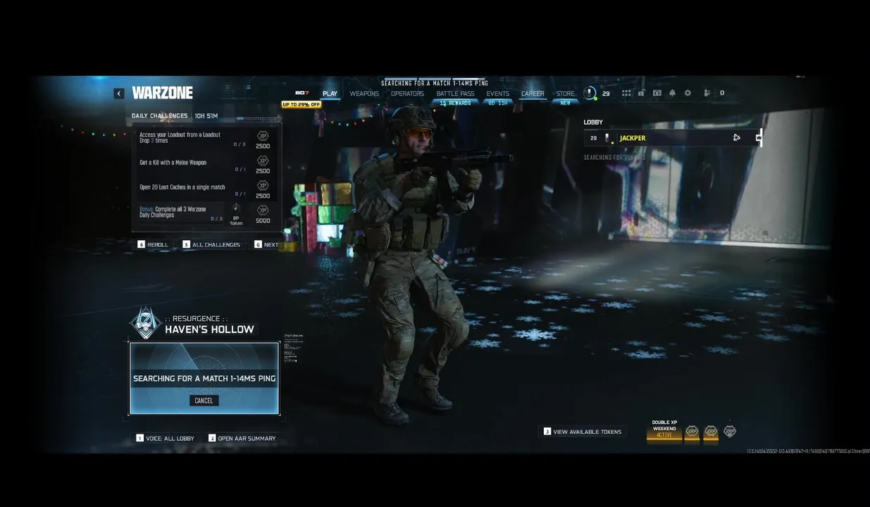
Task: Click the HAVEN'S HOLLOW map title
Action: click(209, 330)
